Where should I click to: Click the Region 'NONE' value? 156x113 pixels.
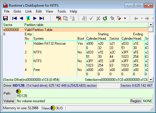(x=147, y=101)
